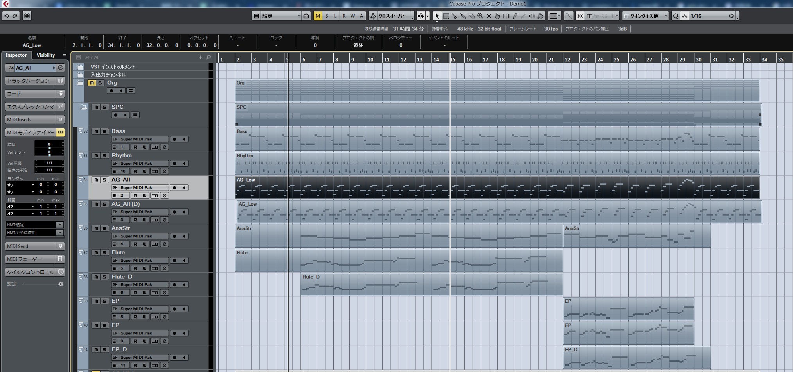Enable record on the Flute track
The height and width of the screenshot is (372, 793).
coord(174,261)
